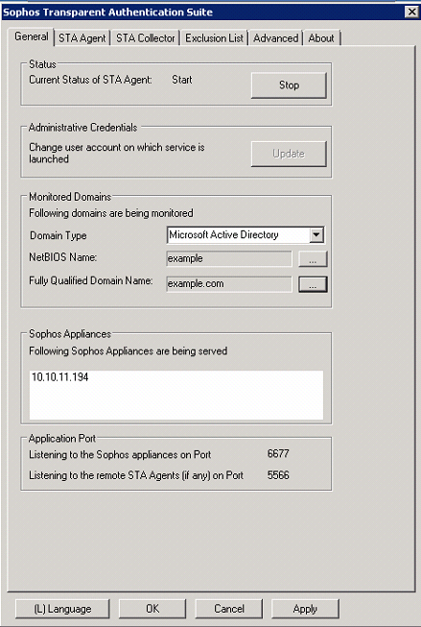Close the Sophos Transparent Authentication Suite window

(411, 12)
